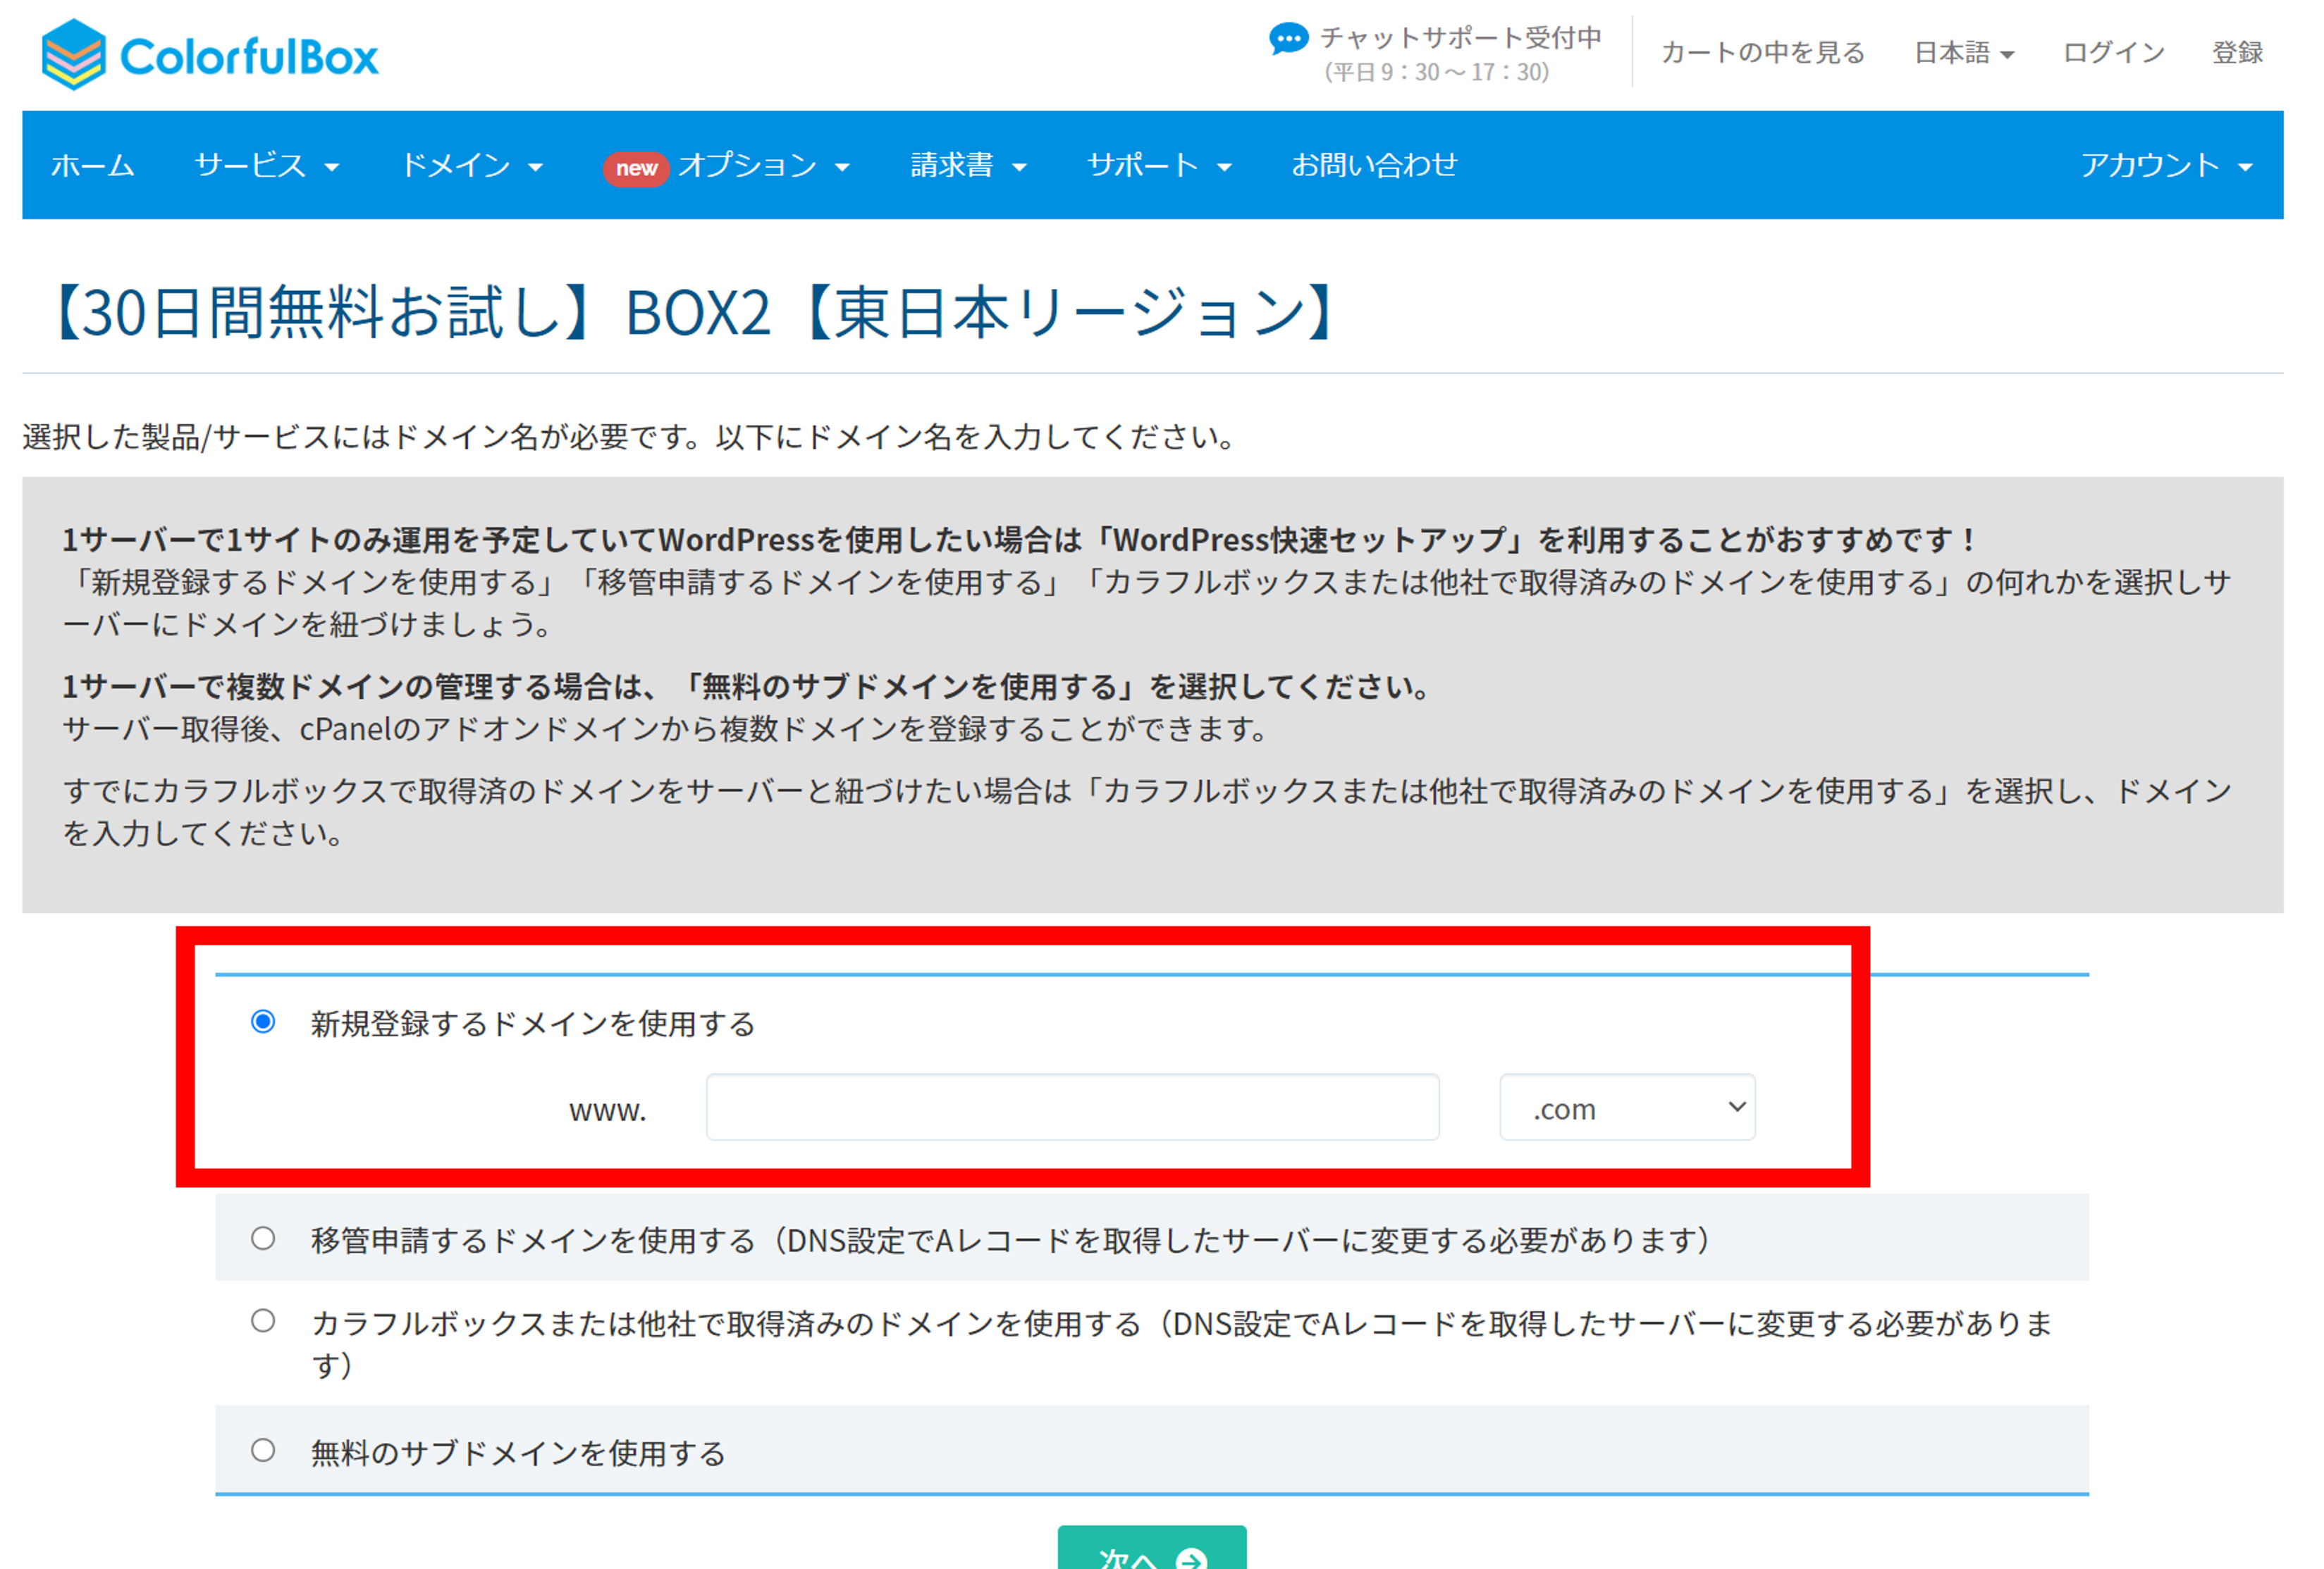The image size is (2324, 1569).
Task: Select 無料のサブドメインを使用する radio button
Action: pyautogui.click(x=263, y=1450)
